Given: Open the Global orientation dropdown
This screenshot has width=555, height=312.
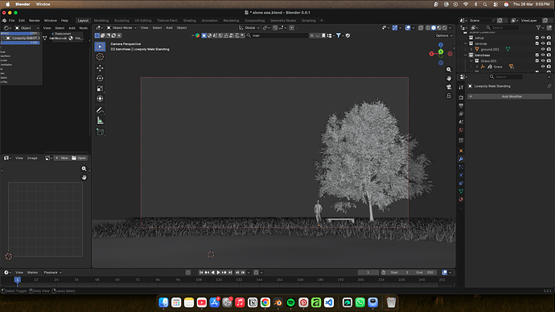Looking at the screenshot, I should pos(249,28).
